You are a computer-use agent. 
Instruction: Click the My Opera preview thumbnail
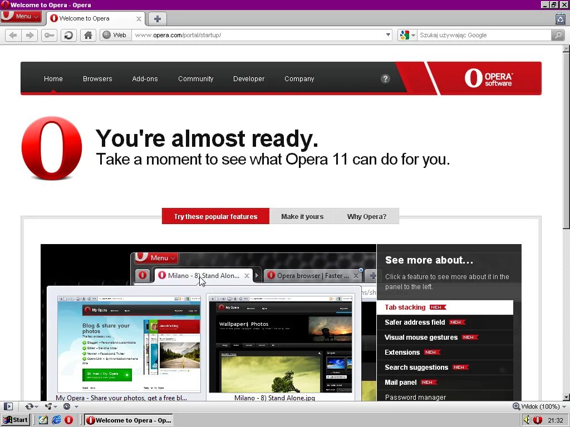[x=129, y=344]
